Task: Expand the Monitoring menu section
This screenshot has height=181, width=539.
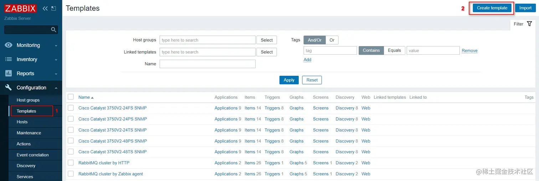Action: pos(31,45)
